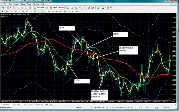Screen dimensions: 179x111
Task: Open the chart window system menu icon
Action: 1,4
